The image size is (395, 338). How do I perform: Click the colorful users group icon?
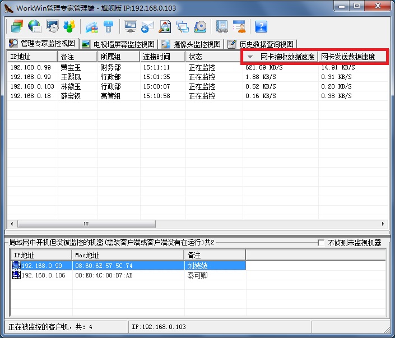pyautogui.click(x=69, y=26)
